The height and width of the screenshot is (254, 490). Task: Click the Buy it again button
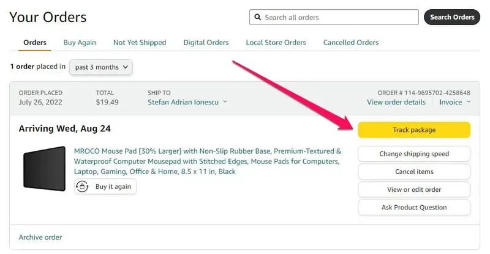click(x=105, y=186)
